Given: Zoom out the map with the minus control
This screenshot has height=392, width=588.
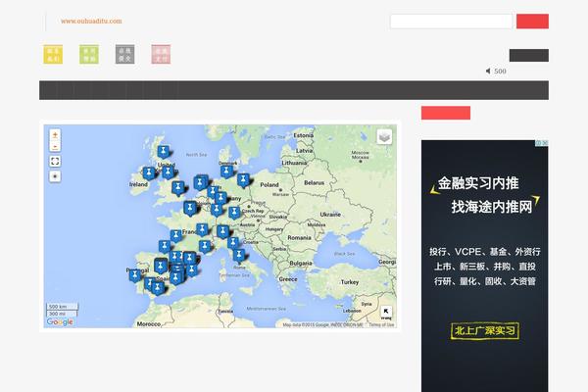Looking at the screenshot, I should [55, 146].
